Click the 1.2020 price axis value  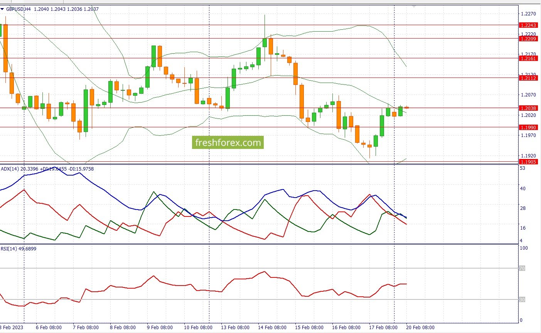[528, 115]
